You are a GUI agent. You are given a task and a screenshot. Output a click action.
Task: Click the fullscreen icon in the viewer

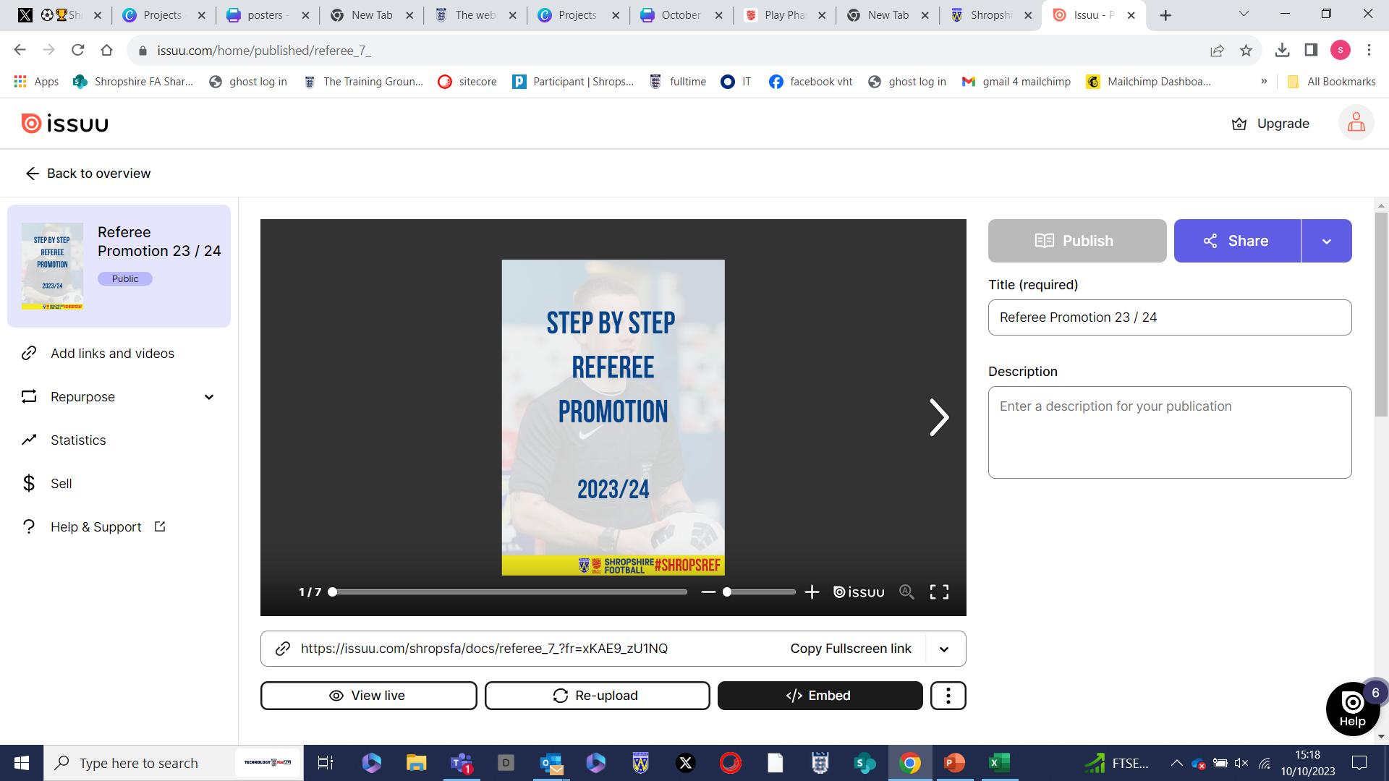click(x=939, y=592)
